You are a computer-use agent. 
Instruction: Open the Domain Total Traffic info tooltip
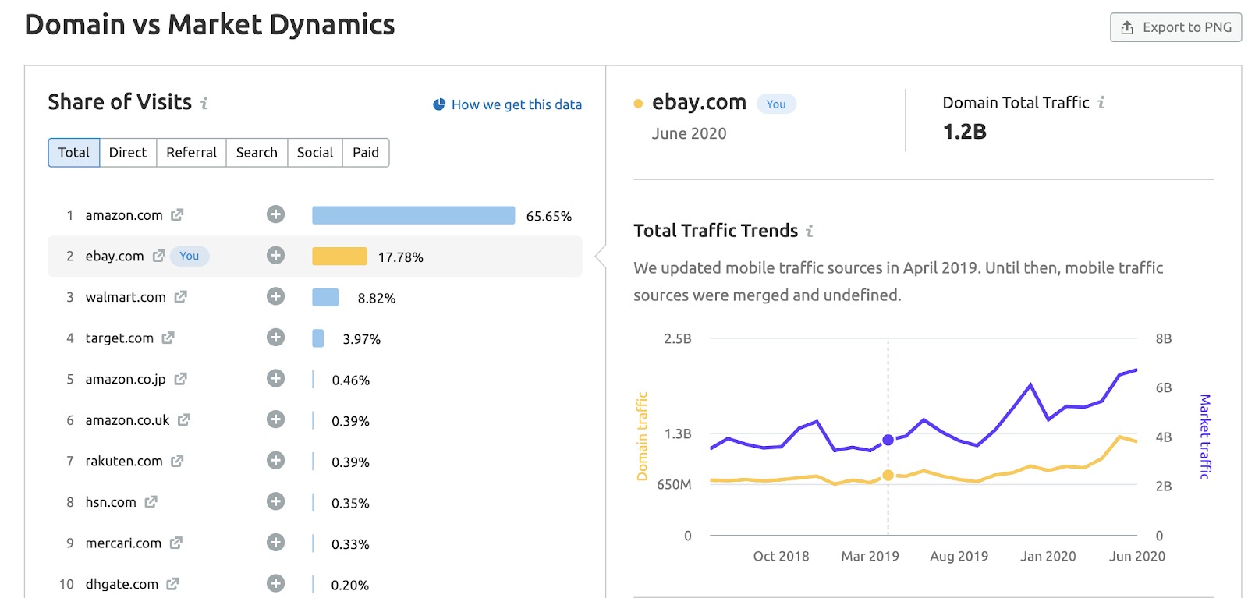tap(1102, 102)
